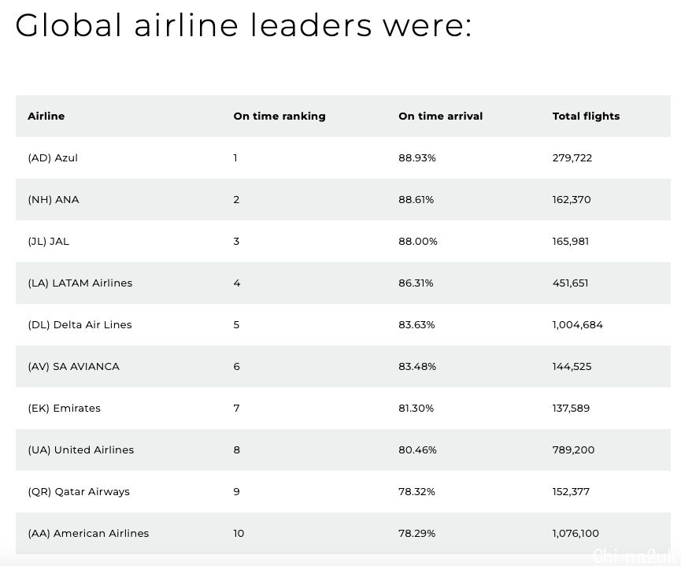The width and height of the screenshot is (681, 566).
Task: Click the Total flights column header
Action: [586, 116]
